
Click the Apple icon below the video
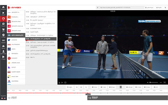coord(59,83)
